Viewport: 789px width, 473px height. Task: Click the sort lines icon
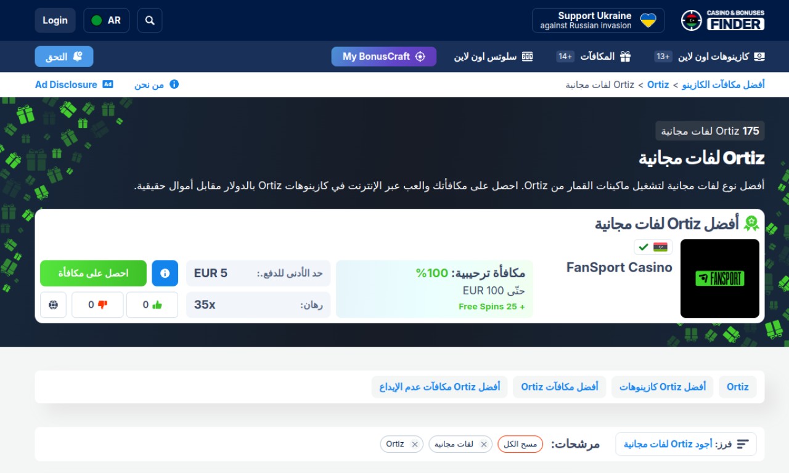click(x=743, y=444)
